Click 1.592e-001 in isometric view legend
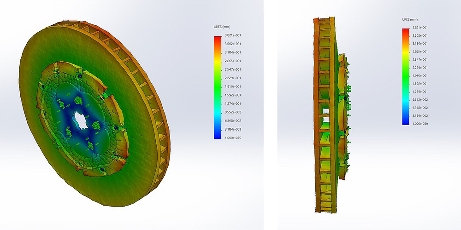The image size is (461, 230). pos(234,95)
